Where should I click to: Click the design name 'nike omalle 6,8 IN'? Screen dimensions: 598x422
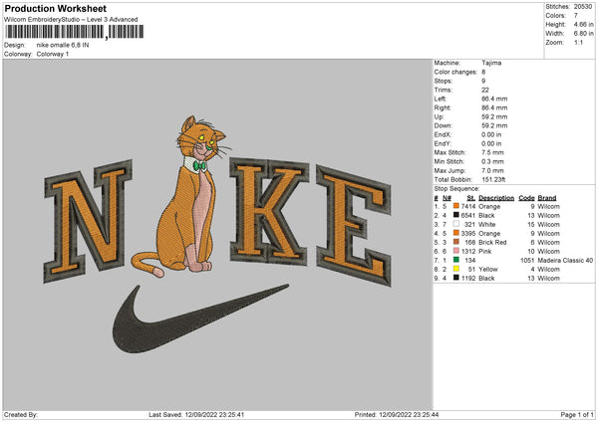pos(63,45)
